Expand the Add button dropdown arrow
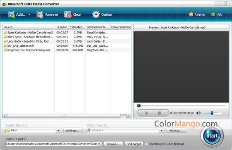This screenshot has height=150, width=232. click(29, 14)
